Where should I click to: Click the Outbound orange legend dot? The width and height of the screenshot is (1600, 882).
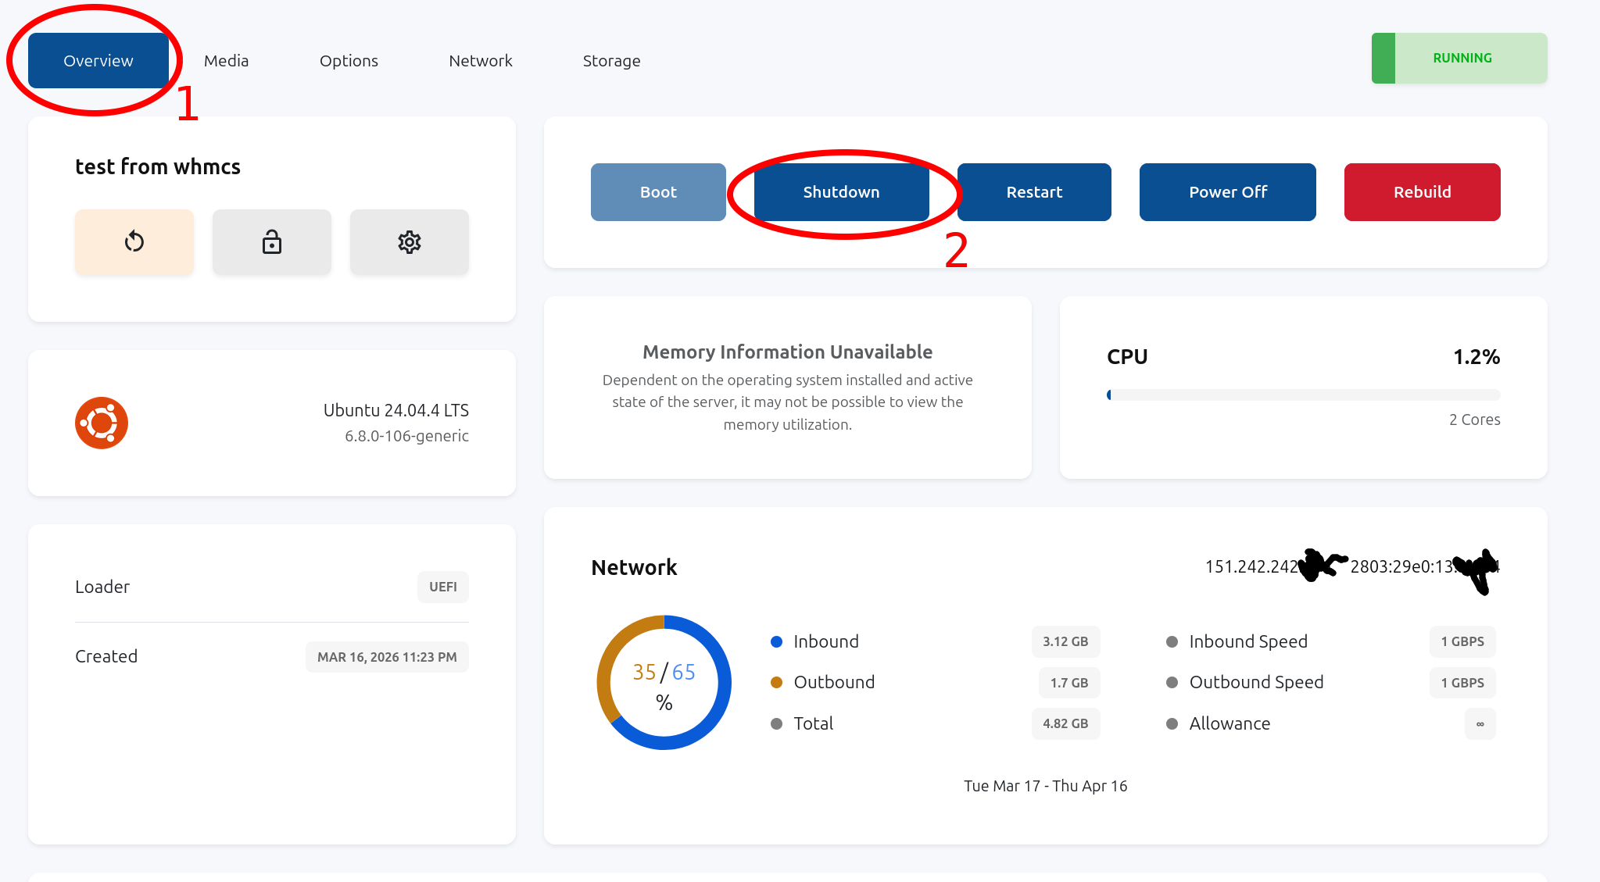tap(776, 682)
